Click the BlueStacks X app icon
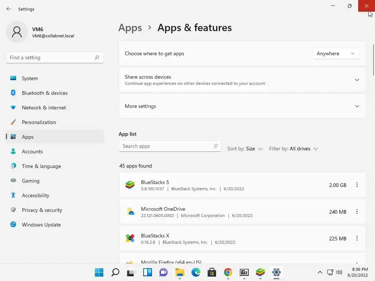Image resolution: width=375 pixels, height=281 pixels. tap(130, 239)
